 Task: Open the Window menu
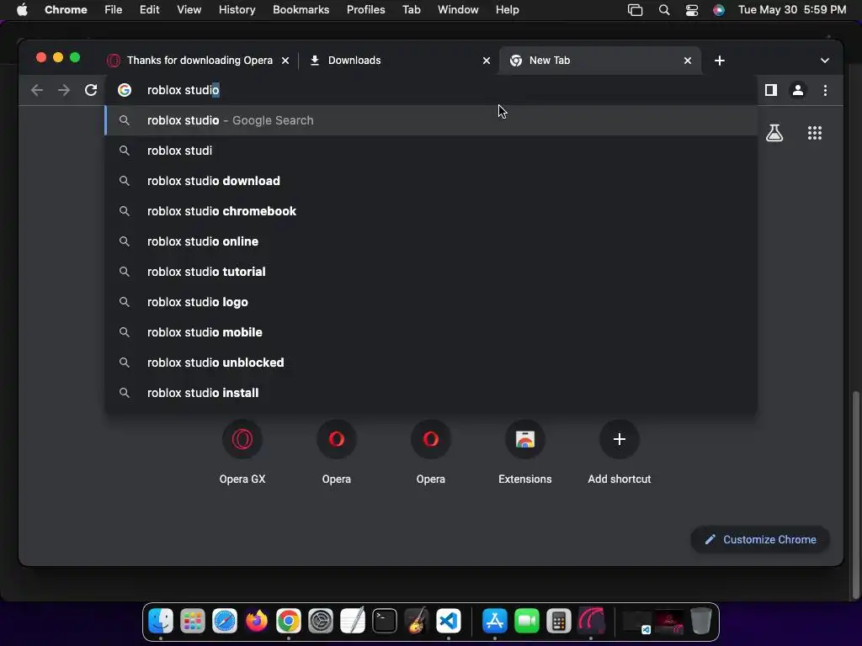458,10
